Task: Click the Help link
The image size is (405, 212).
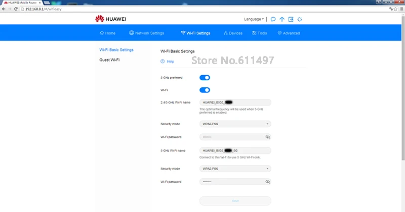Action: tap(171, 61)
